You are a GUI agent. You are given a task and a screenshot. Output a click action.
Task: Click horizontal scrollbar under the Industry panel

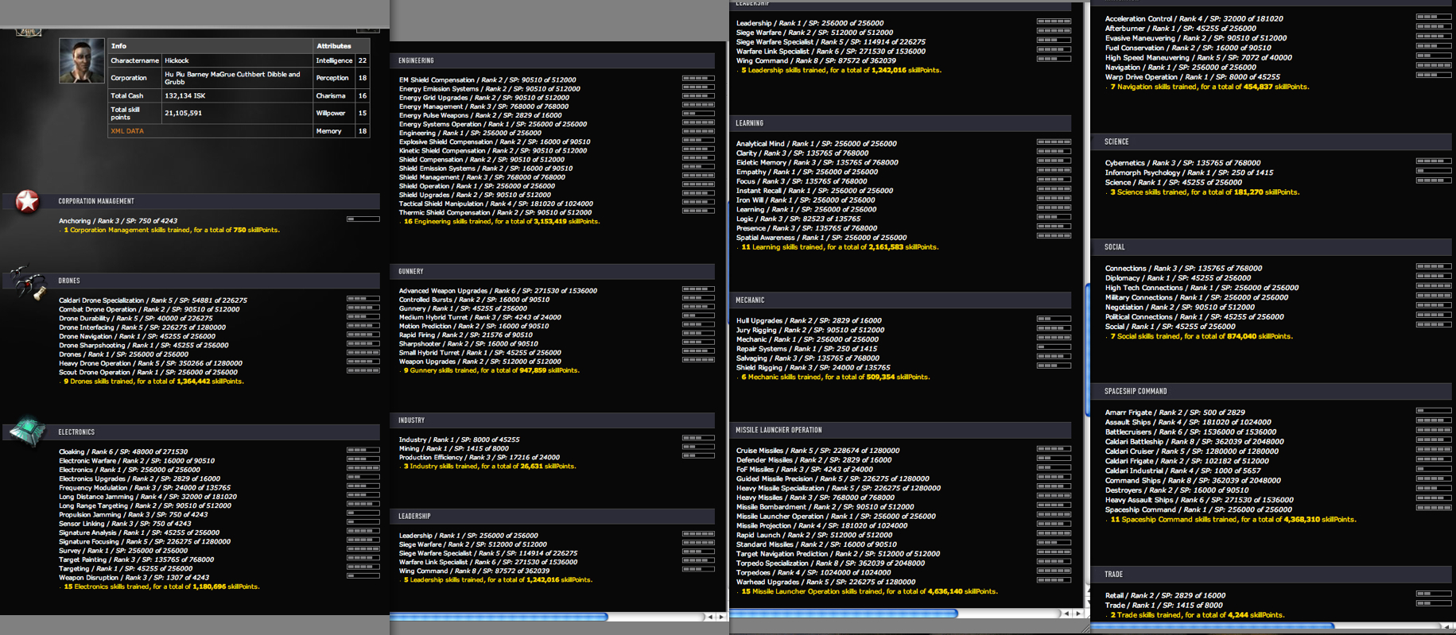pos(499,617)
